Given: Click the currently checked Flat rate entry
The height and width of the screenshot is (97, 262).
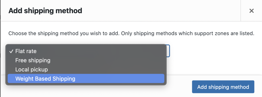Looking at the screenshot, I should (x=86, y=51).
